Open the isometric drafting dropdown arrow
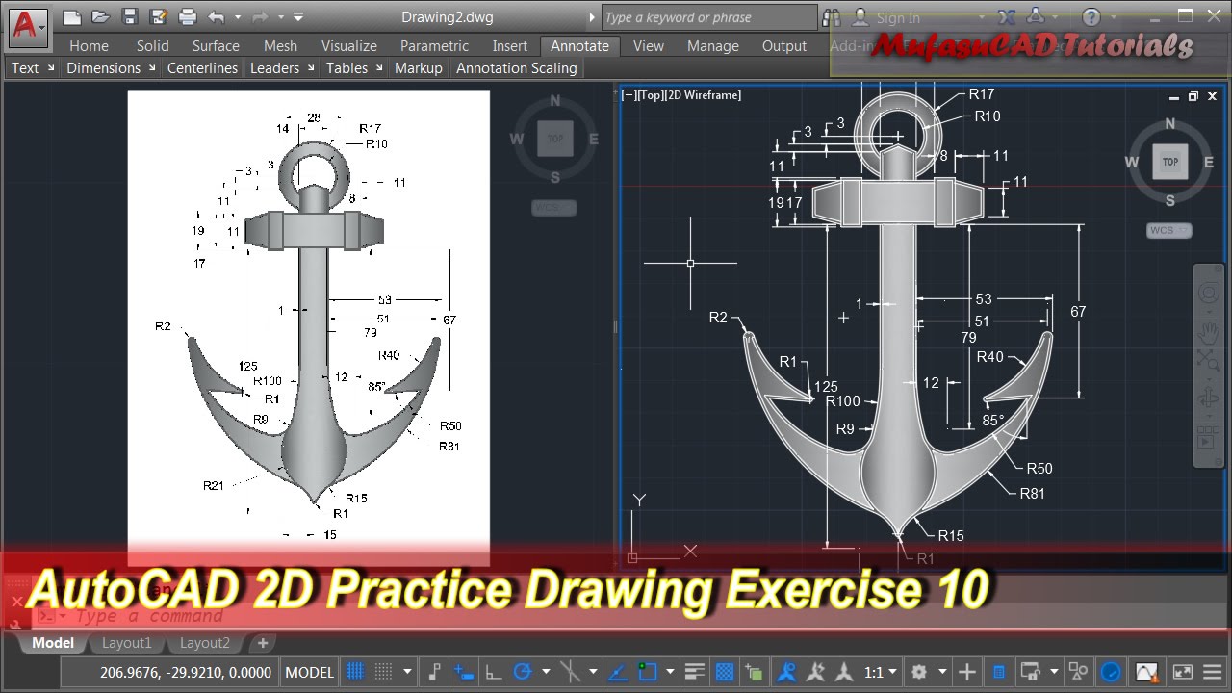The height and width of the screenshot is (693, 1232). [593, 671]
